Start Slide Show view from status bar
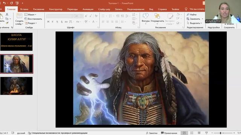The image size is (241, 135). (206, 133)
